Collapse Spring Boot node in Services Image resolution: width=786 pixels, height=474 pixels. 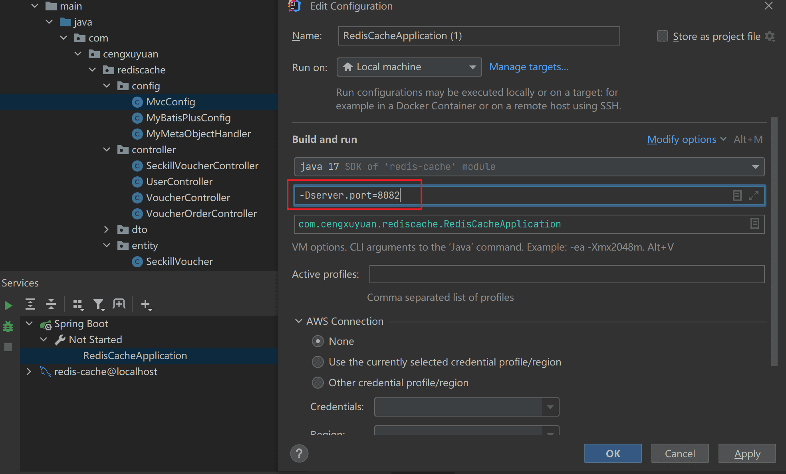29,324
